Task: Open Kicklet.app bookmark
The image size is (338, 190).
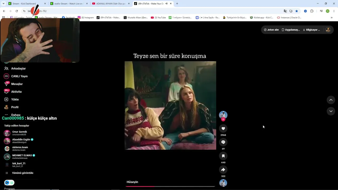Action: 261,18
